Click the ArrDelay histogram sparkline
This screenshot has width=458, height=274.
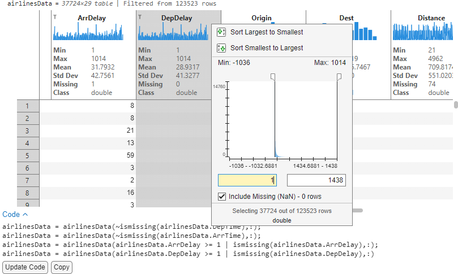[x=87, y=33]
